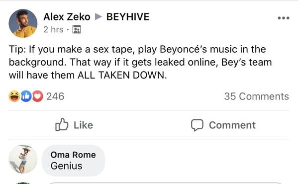
Task: Open Alex Zeko's profile name link
Action: tap(67, 17)
